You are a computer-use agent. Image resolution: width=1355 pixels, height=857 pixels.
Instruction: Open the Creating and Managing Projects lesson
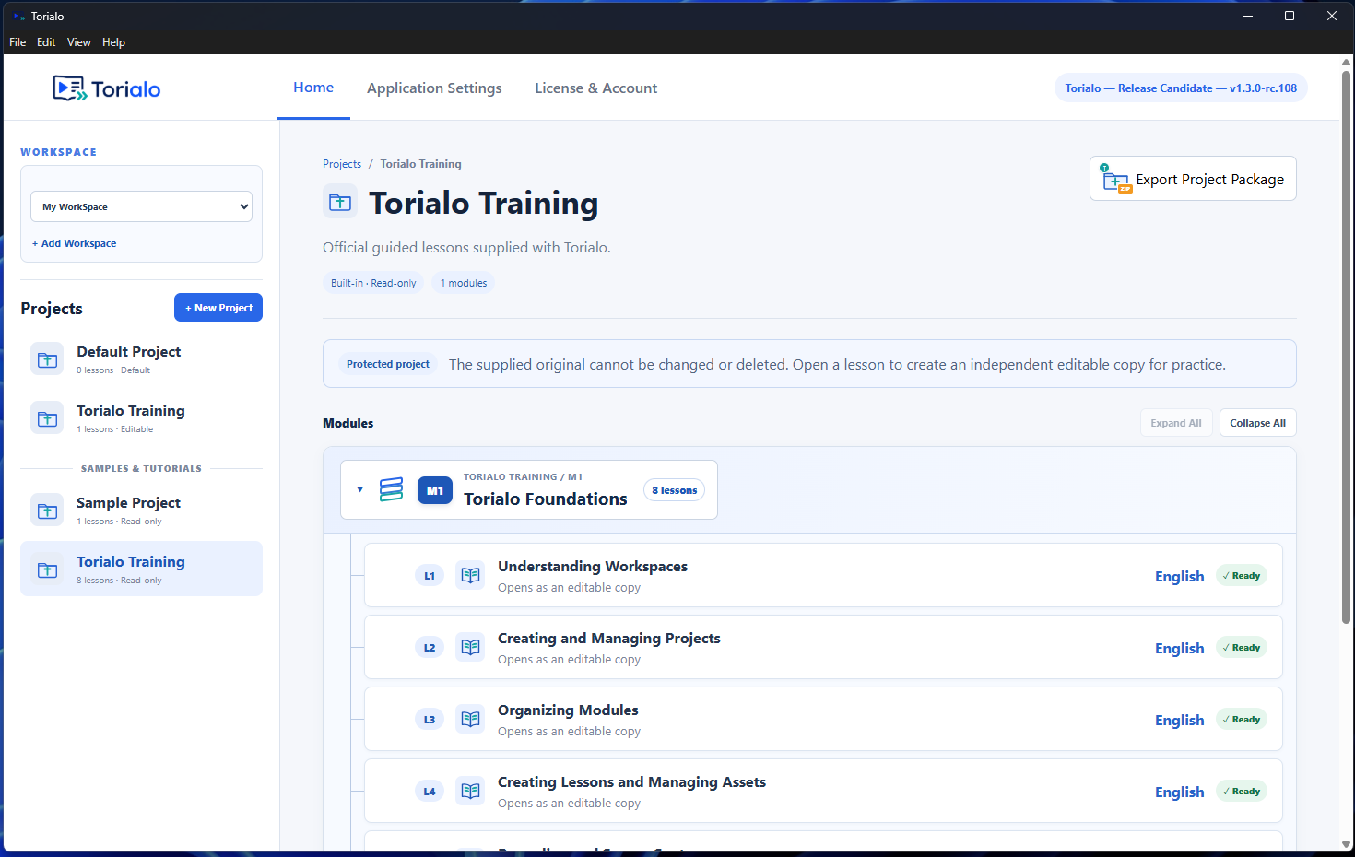823,647
